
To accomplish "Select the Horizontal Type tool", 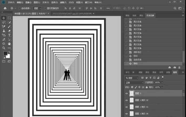I will pyautogui.click(x=9, y=35).
